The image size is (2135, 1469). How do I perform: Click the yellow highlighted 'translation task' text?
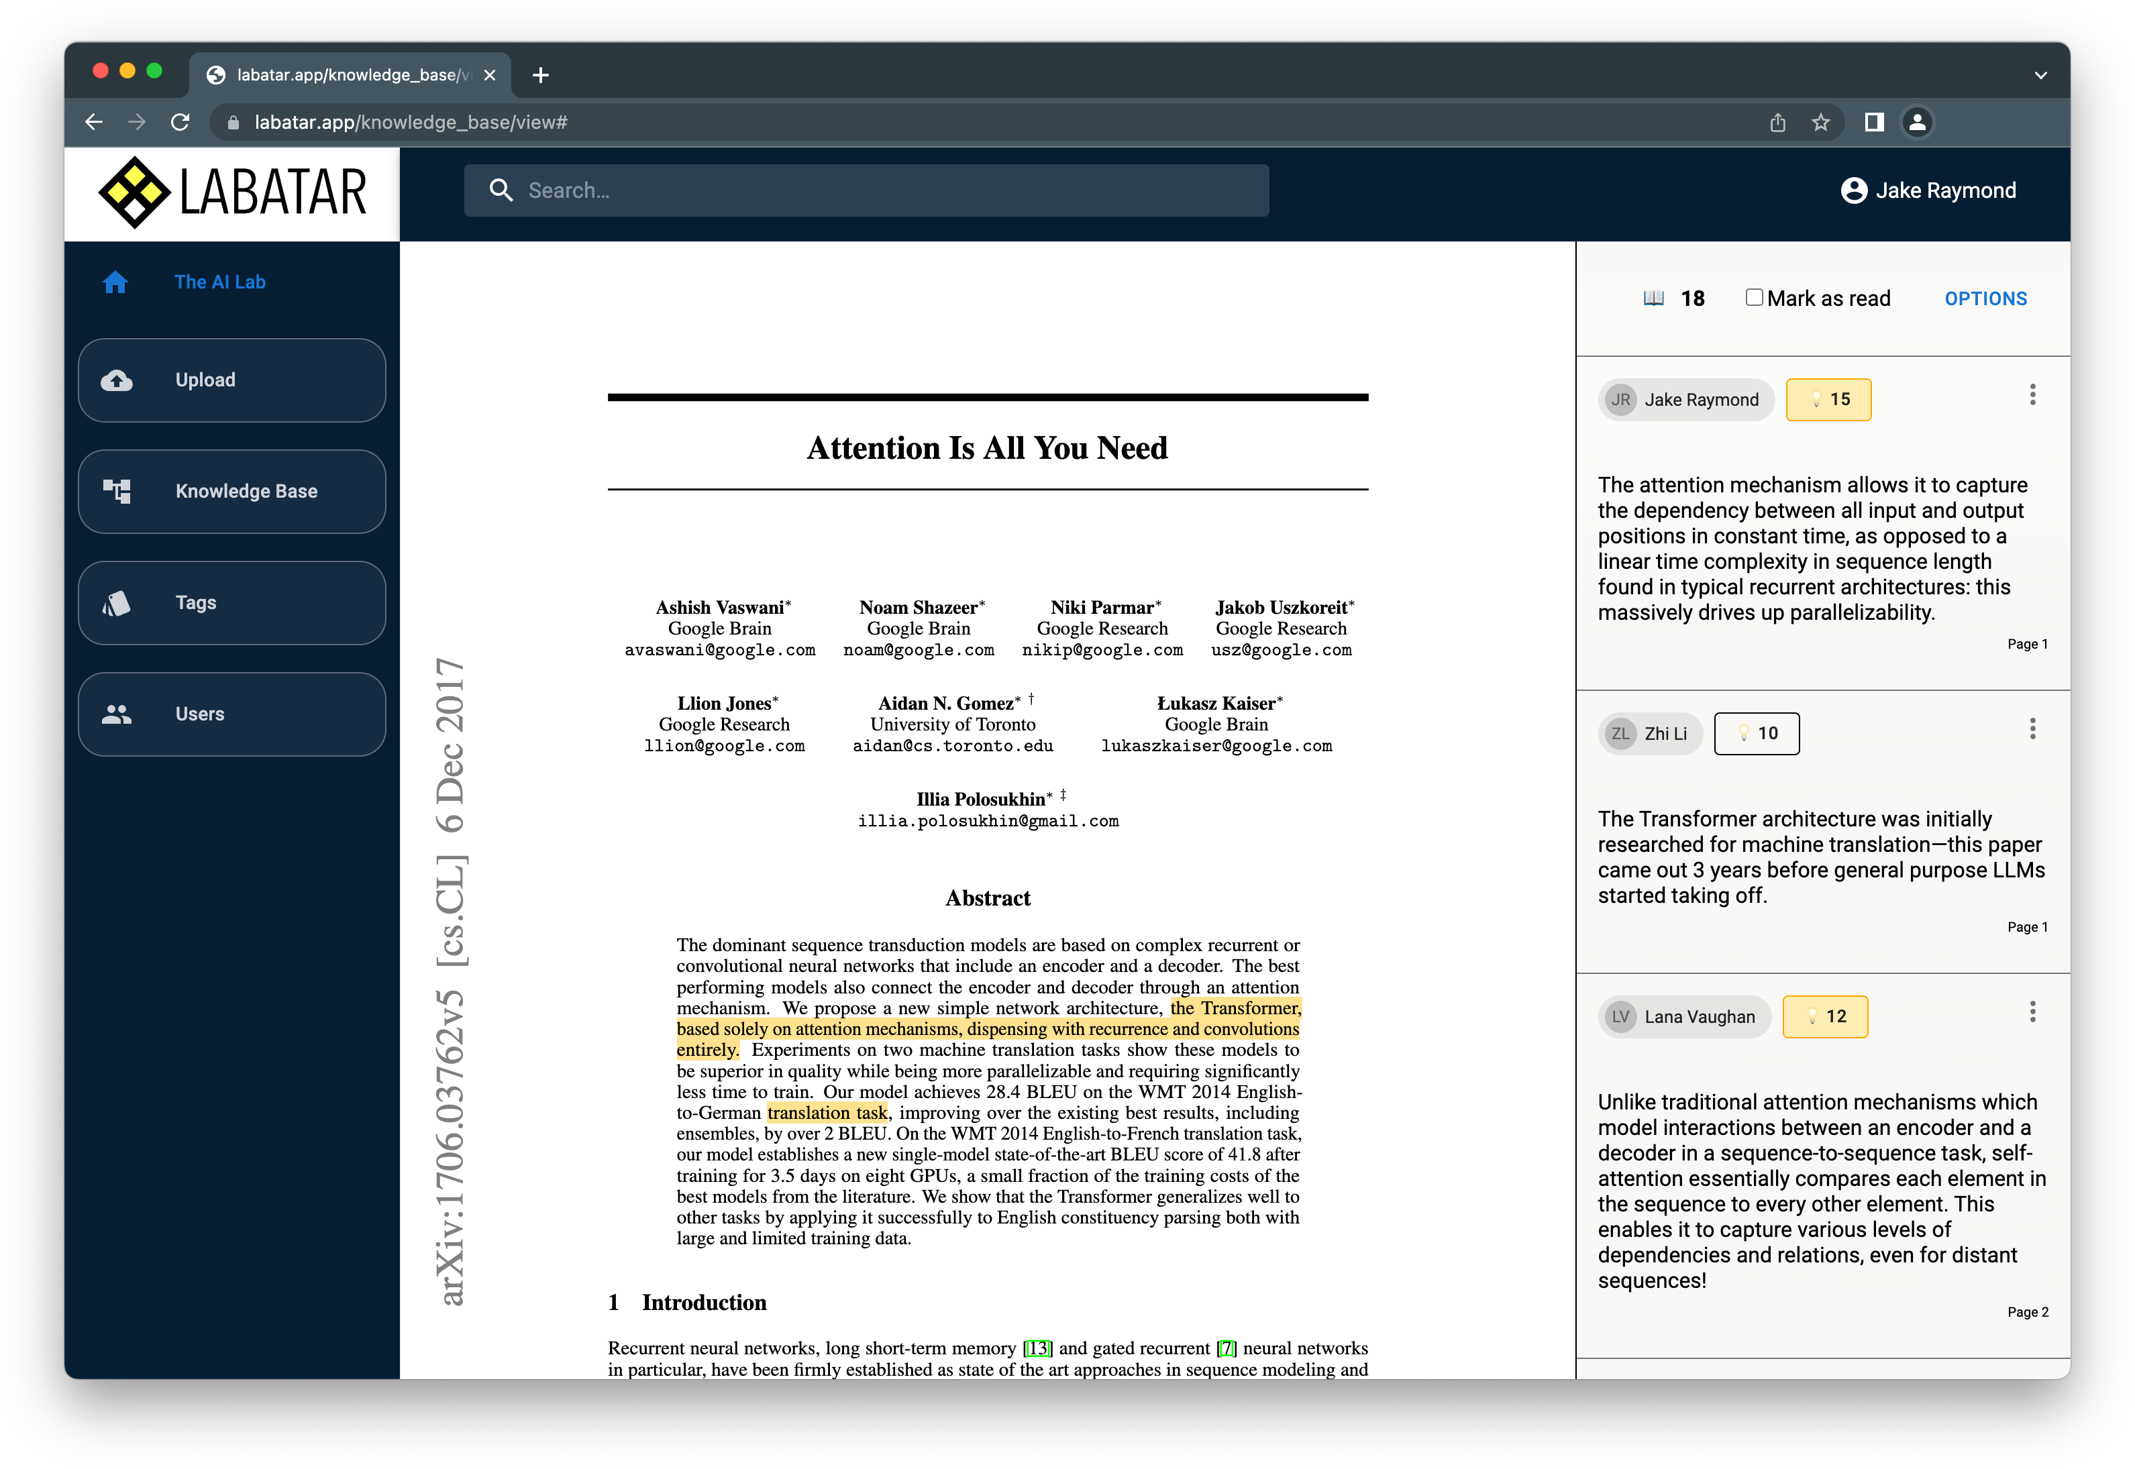point(827,1113)
